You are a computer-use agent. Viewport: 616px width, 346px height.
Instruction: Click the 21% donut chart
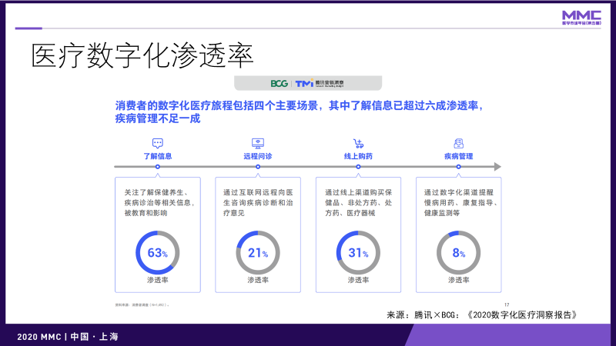coord(258,252)
